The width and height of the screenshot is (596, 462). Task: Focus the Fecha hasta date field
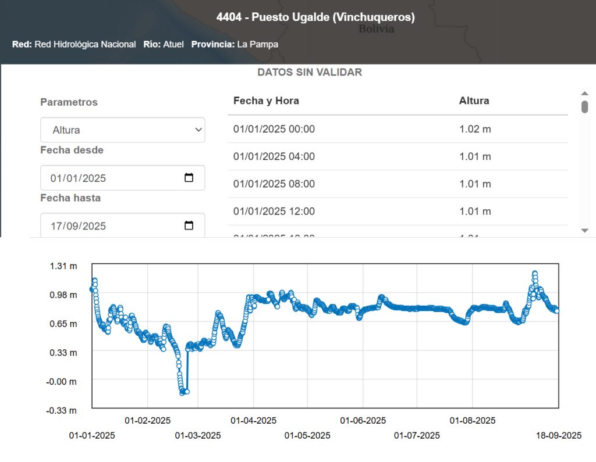click(111, 225)
